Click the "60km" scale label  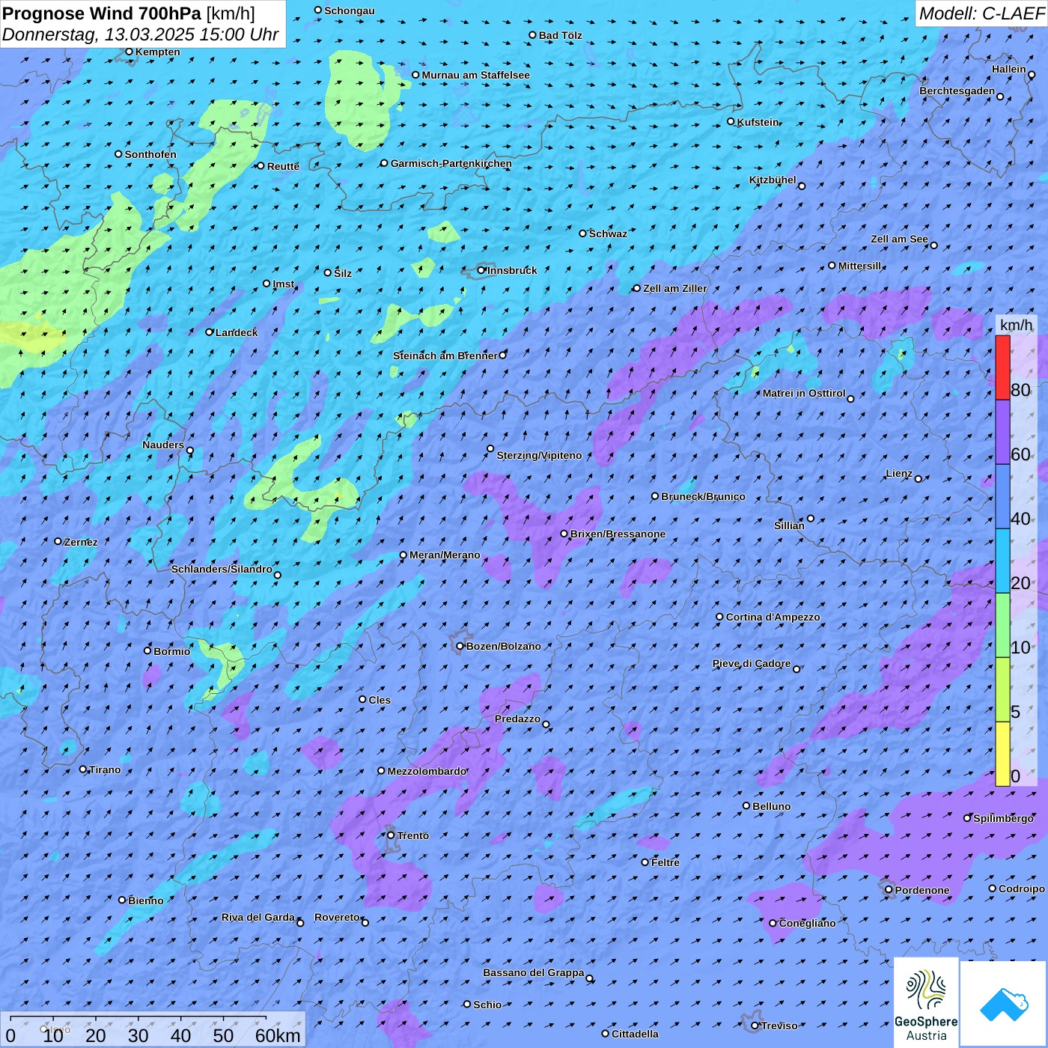click(x=278, y=1035)
